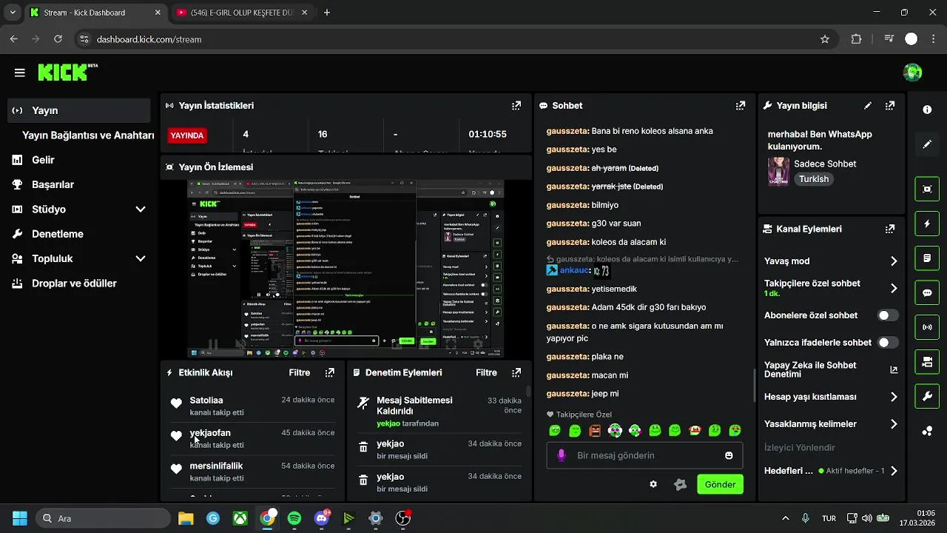Enable Yalnızca ifadelerle sohbet toggle
The height and width of the screenshot is (533, 947).
(x=887, y=343)
